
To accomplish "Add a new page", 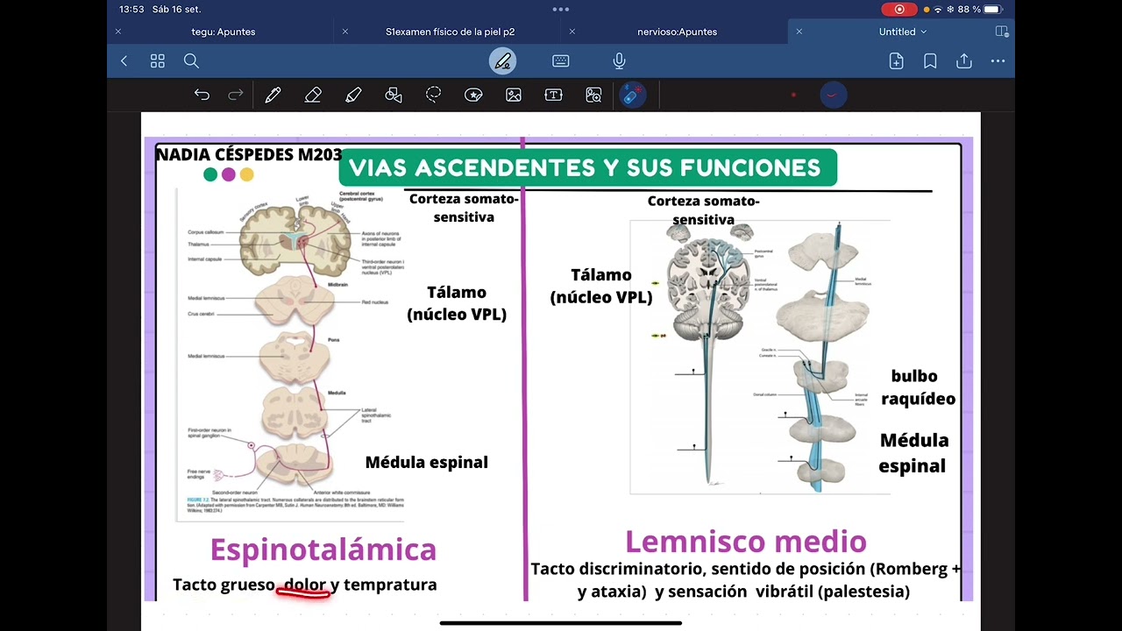I will [896, 61].
